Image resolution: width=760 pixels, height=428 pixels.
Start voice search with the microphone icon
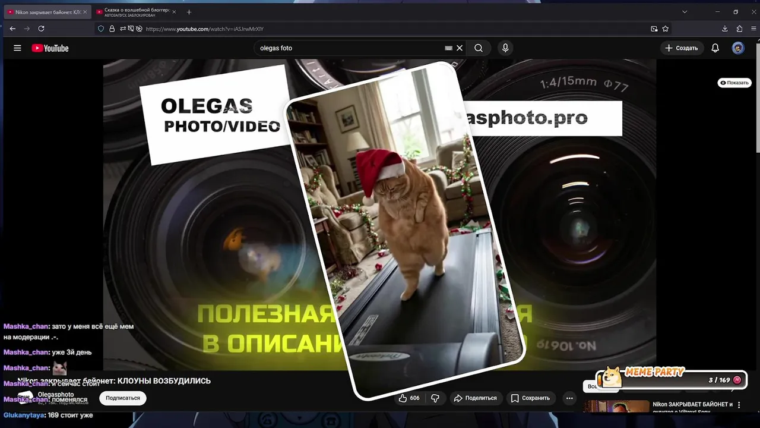click(505, 48)
